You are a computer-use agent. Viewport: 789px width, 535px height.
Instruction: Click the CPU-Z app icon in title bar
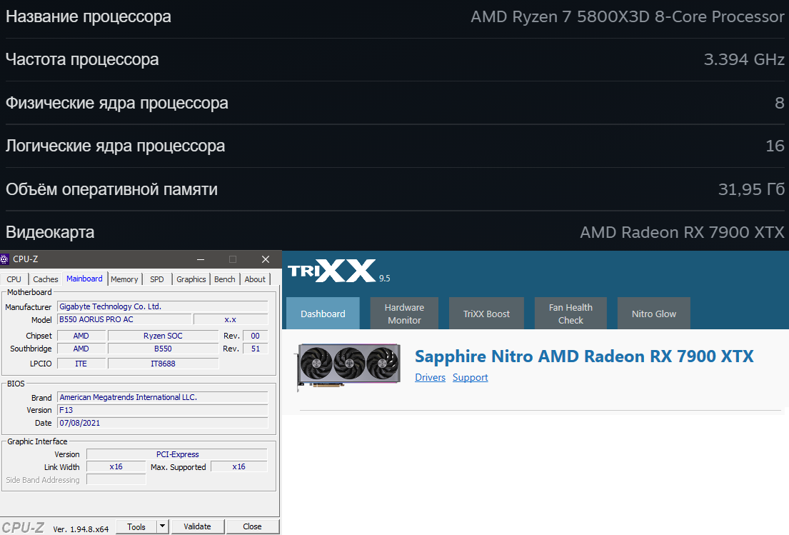4,259
